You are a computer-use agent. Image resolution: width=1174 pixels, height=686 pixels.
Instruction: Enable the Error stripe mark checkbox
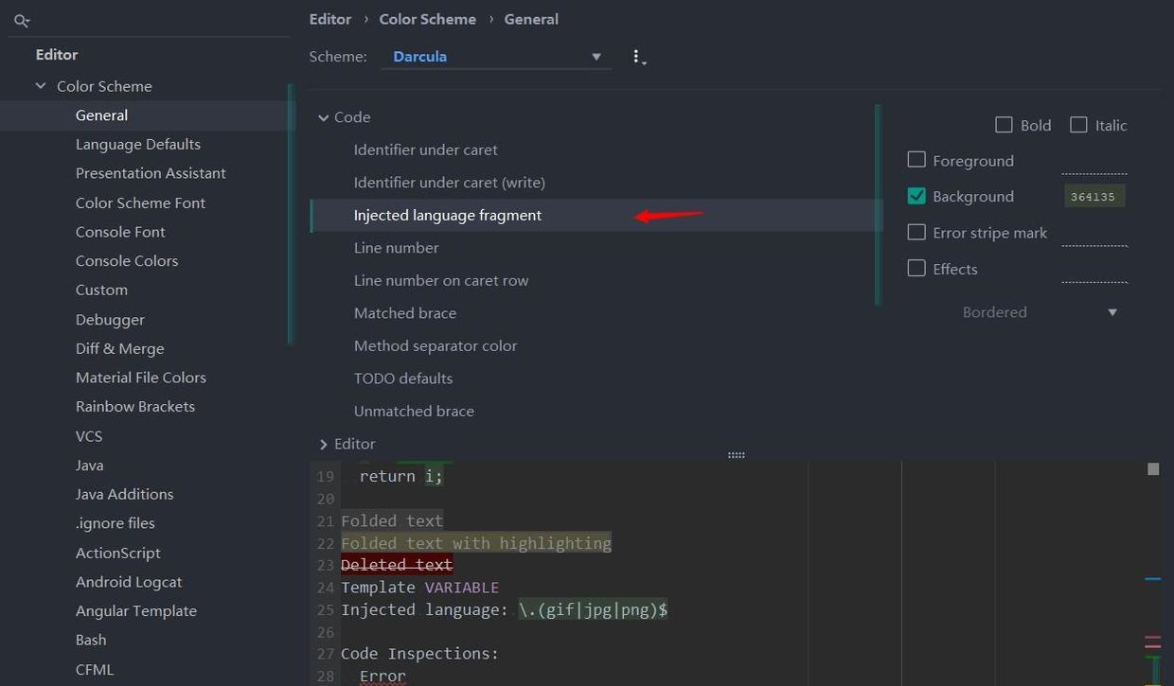[x=916, y=232]
